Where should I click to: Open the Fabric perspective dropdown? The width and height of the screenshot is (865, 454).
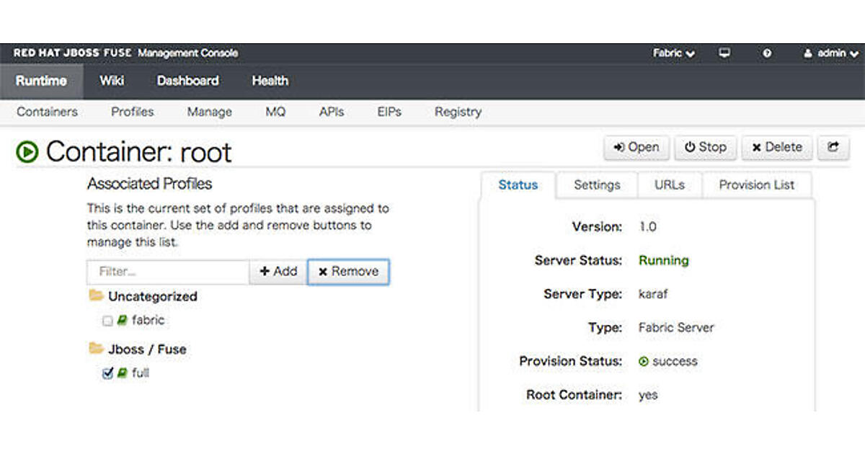click(x=673, y=53)
